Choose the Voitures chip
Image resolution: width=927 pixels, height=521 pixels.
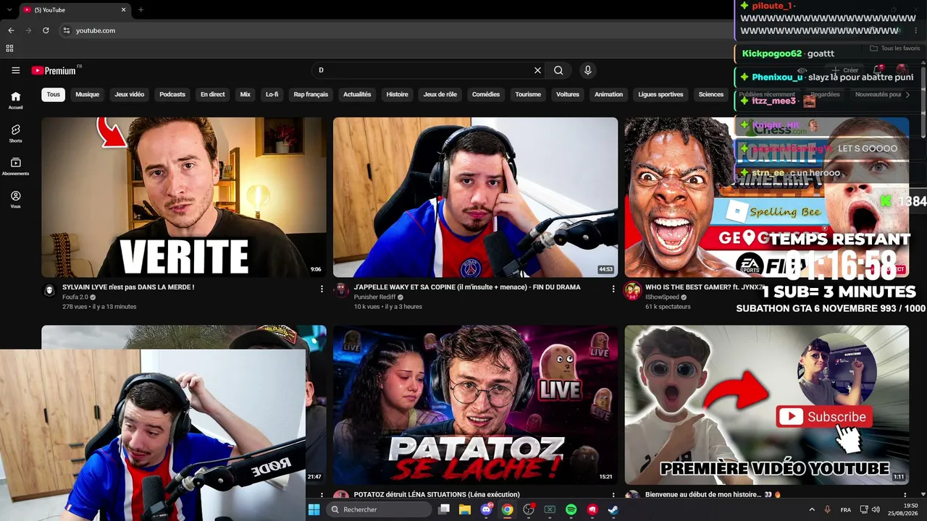click(x=568, y=94)
